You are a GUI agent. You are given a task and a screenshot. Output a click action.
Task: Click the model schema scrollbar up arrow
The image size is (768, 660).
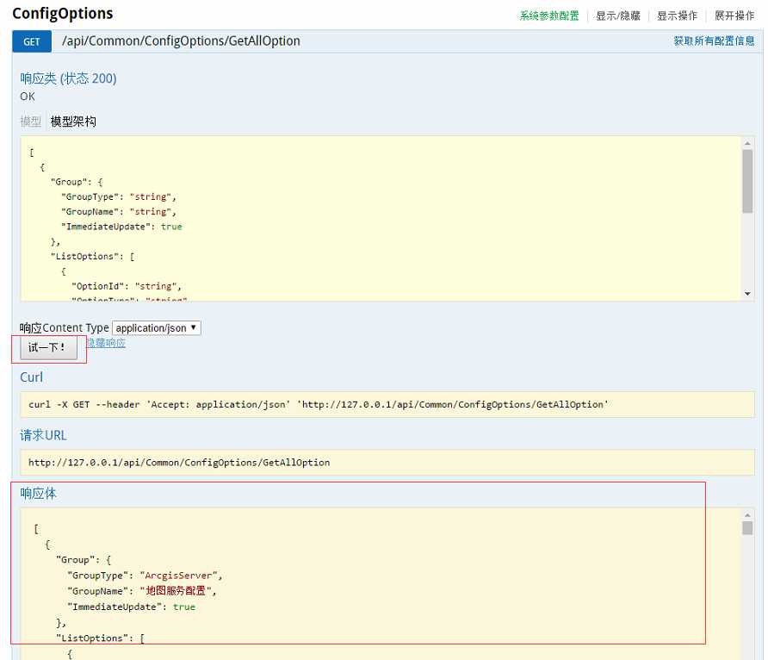[747, 143]
